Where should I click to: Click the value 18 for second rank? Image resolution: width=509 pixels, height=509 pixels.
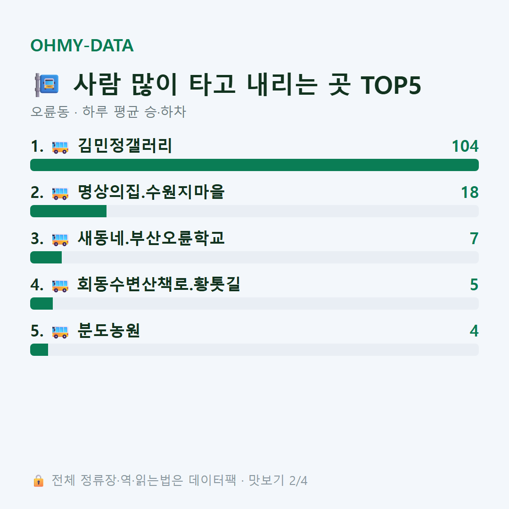(x=470, y=192)
